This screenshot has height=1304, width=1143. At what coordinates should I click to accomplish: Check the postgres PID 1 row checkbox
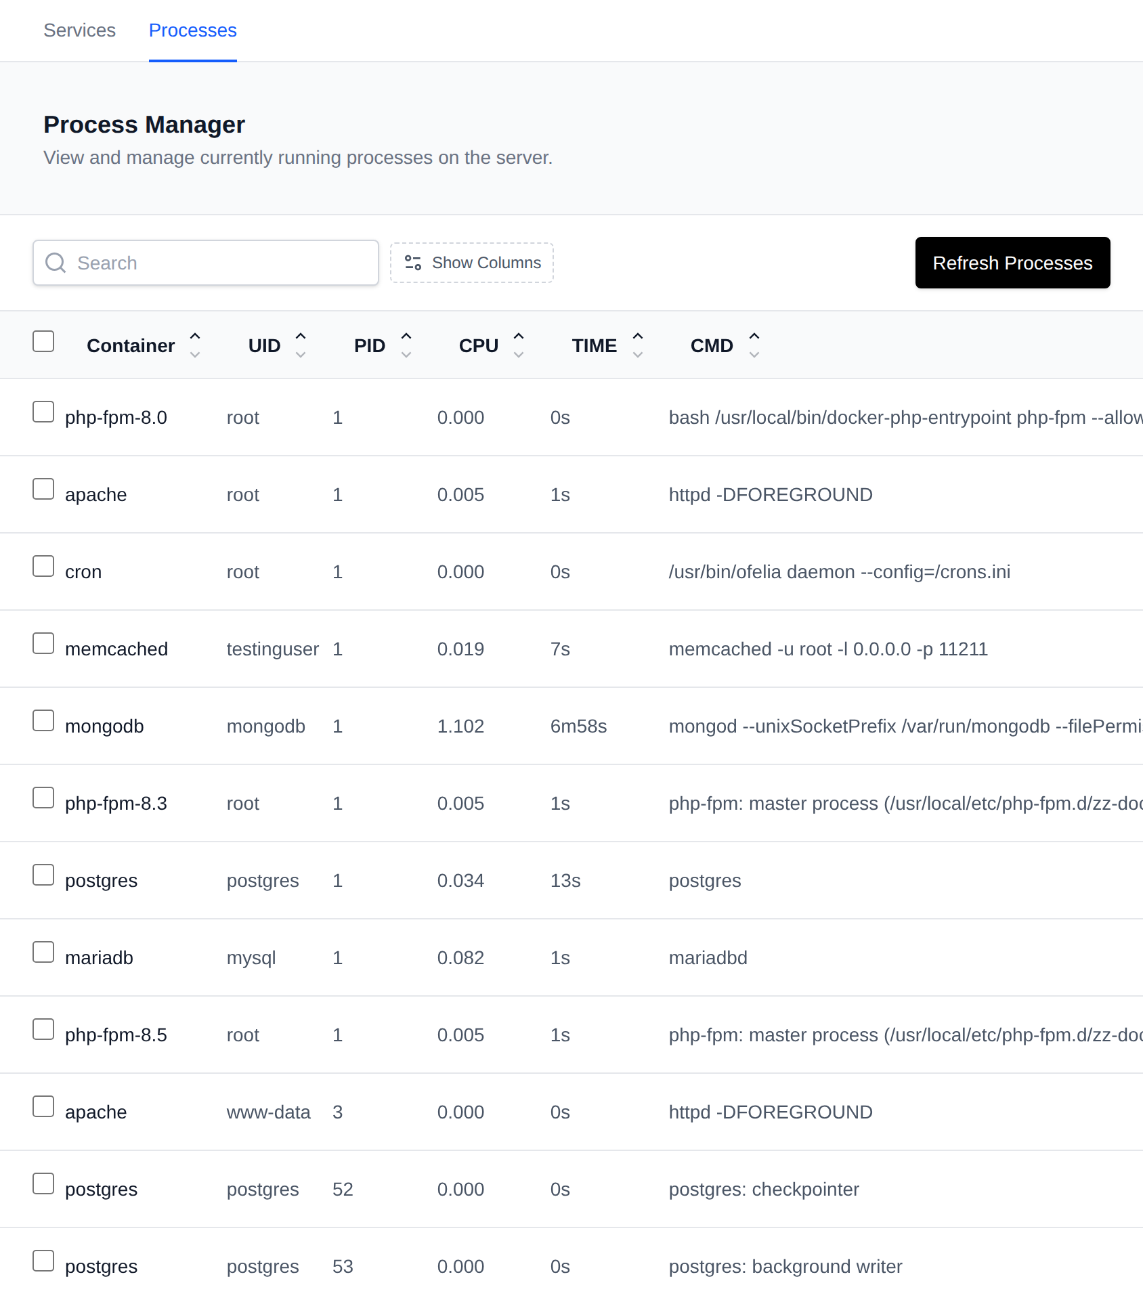click(x=43, y=875)
